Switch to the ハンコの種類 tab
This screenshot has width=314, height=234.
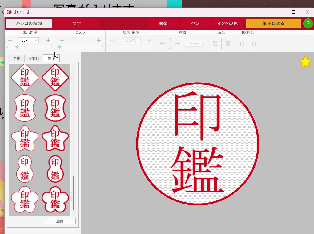click(x=29, y=23)
